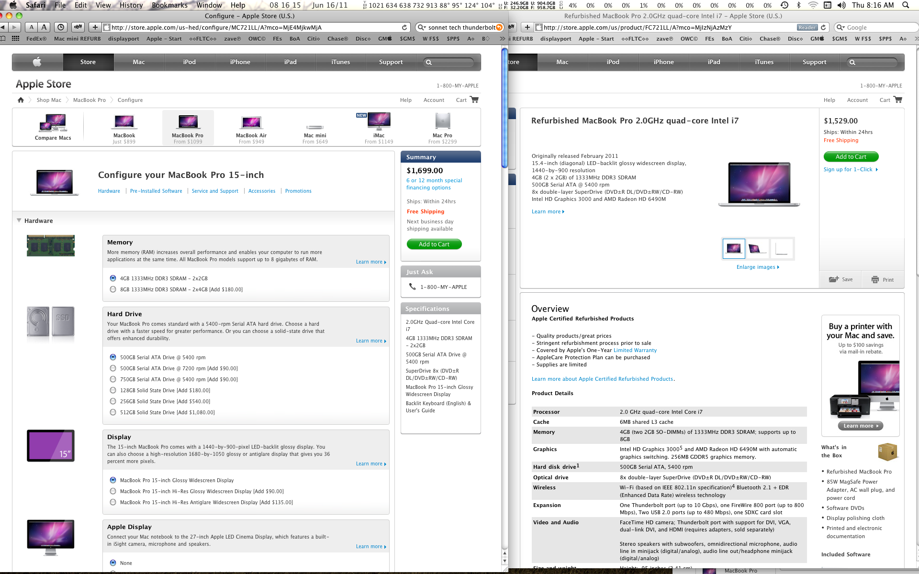Open the Learn more arrow in Display section

tap(385, 464)
